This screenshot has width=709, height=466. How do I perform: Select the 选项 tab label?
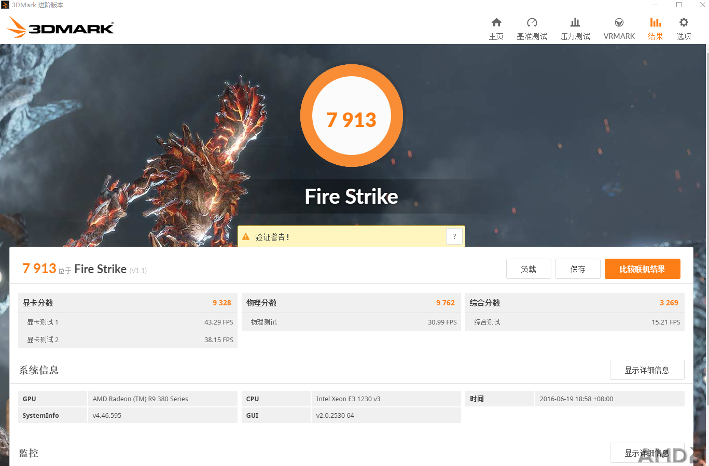(684, 36)
